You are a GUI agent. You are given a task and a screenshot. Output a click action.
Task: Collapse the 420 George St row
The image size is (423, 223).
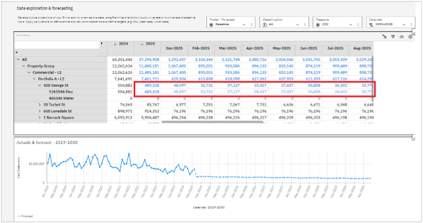pos(39,85)
